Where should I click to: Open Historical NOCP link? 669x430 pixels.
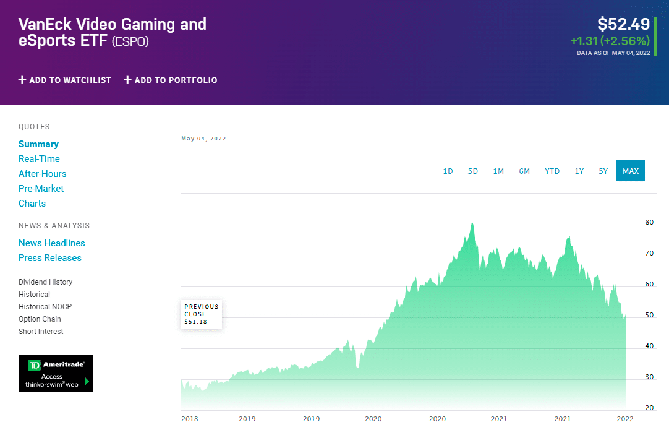pyautogui.click(x=45, y=307)
